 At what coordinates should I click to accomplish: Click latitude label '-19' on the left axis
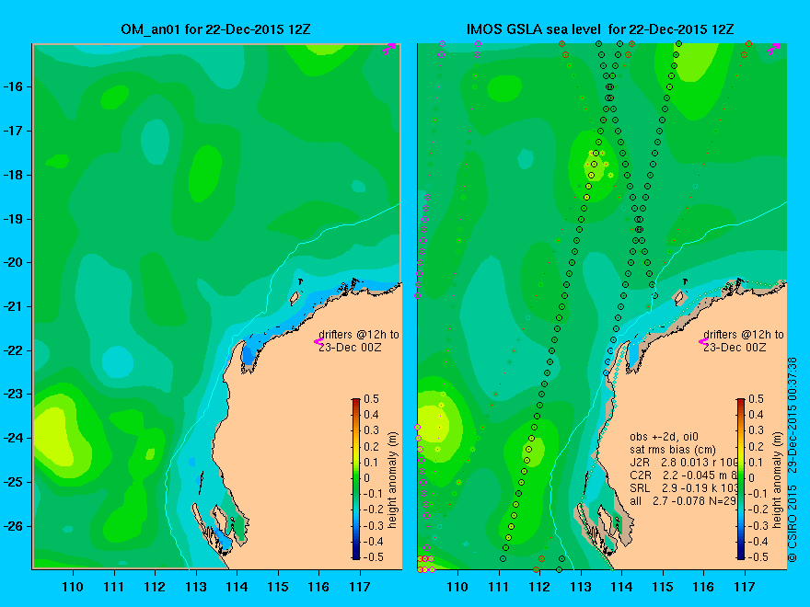click(x=14, y=218)
